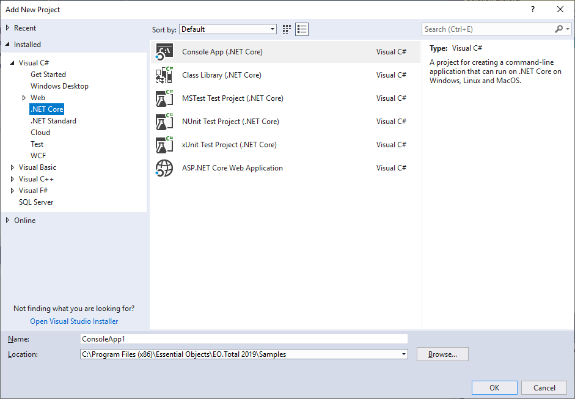The width and height of the screenshot is (575, 399).
Task: Click the NUnit Test Project flask icon
Action: pyautogui.click(x=164, y=122)
